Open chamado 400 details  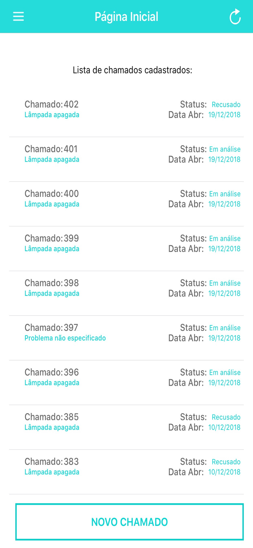click(x=126, y=199)
